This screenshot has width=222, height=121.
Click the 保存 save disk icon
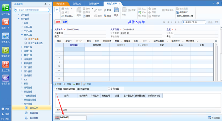116,10
